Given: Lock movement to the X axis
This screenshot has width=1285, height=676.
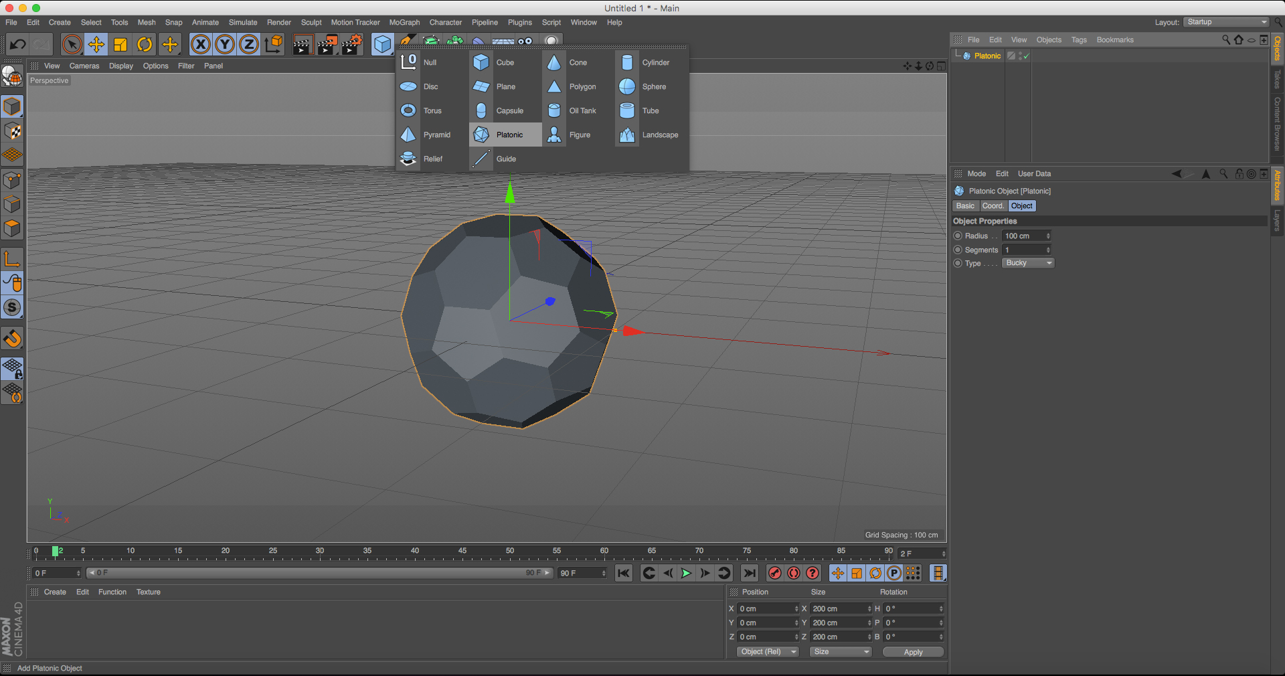Looking at the screenshot, I should click(x=200, y=44).
